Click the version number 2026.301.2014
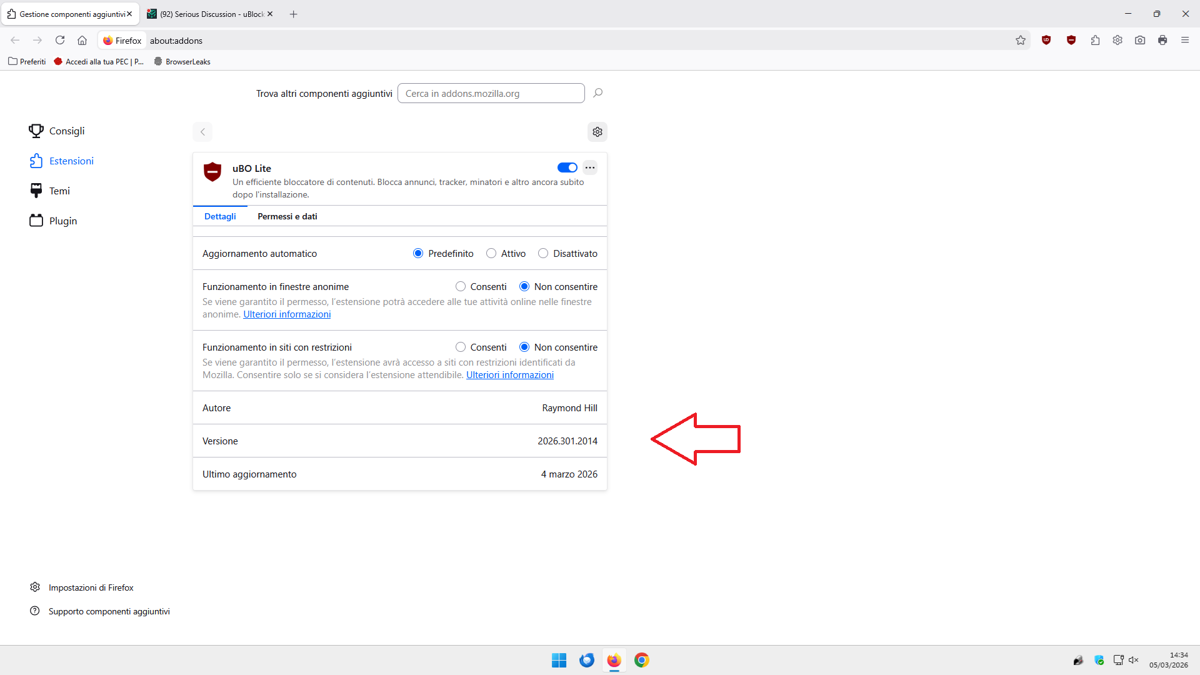Viewport: 1200px width, 675px height. (567, 441)
